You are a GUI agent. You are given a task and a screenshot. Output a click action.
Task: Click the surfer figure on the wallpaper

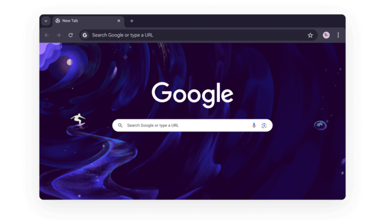[x=78, y=121]
